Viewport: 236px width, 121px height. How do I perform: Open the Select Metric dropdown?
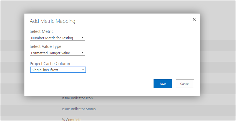pyautogui.click(x=57, y=38)
